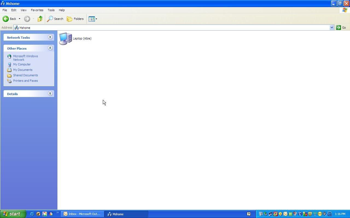This screenshot has width=350, height=218.
Task: Collapse the Other Places panel
Action: pyautogui.click(x=50, y=48)
